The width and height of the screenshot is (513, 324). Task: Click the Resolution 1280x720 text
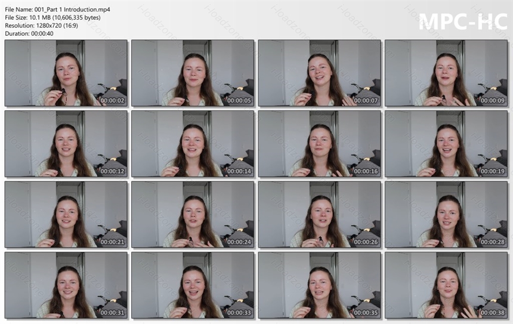(42, 26)
